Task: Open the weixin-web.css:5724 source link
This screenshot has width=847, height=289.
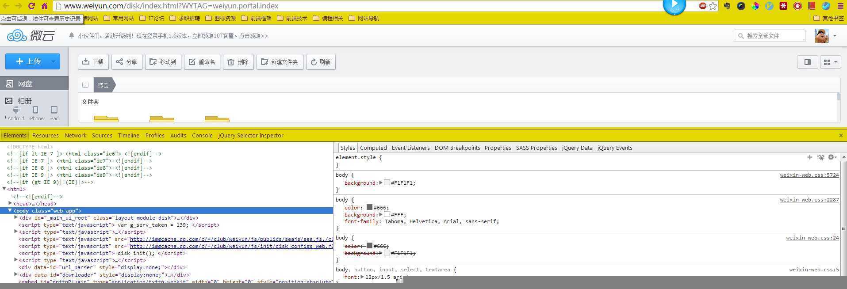Action: click(809, 175)
